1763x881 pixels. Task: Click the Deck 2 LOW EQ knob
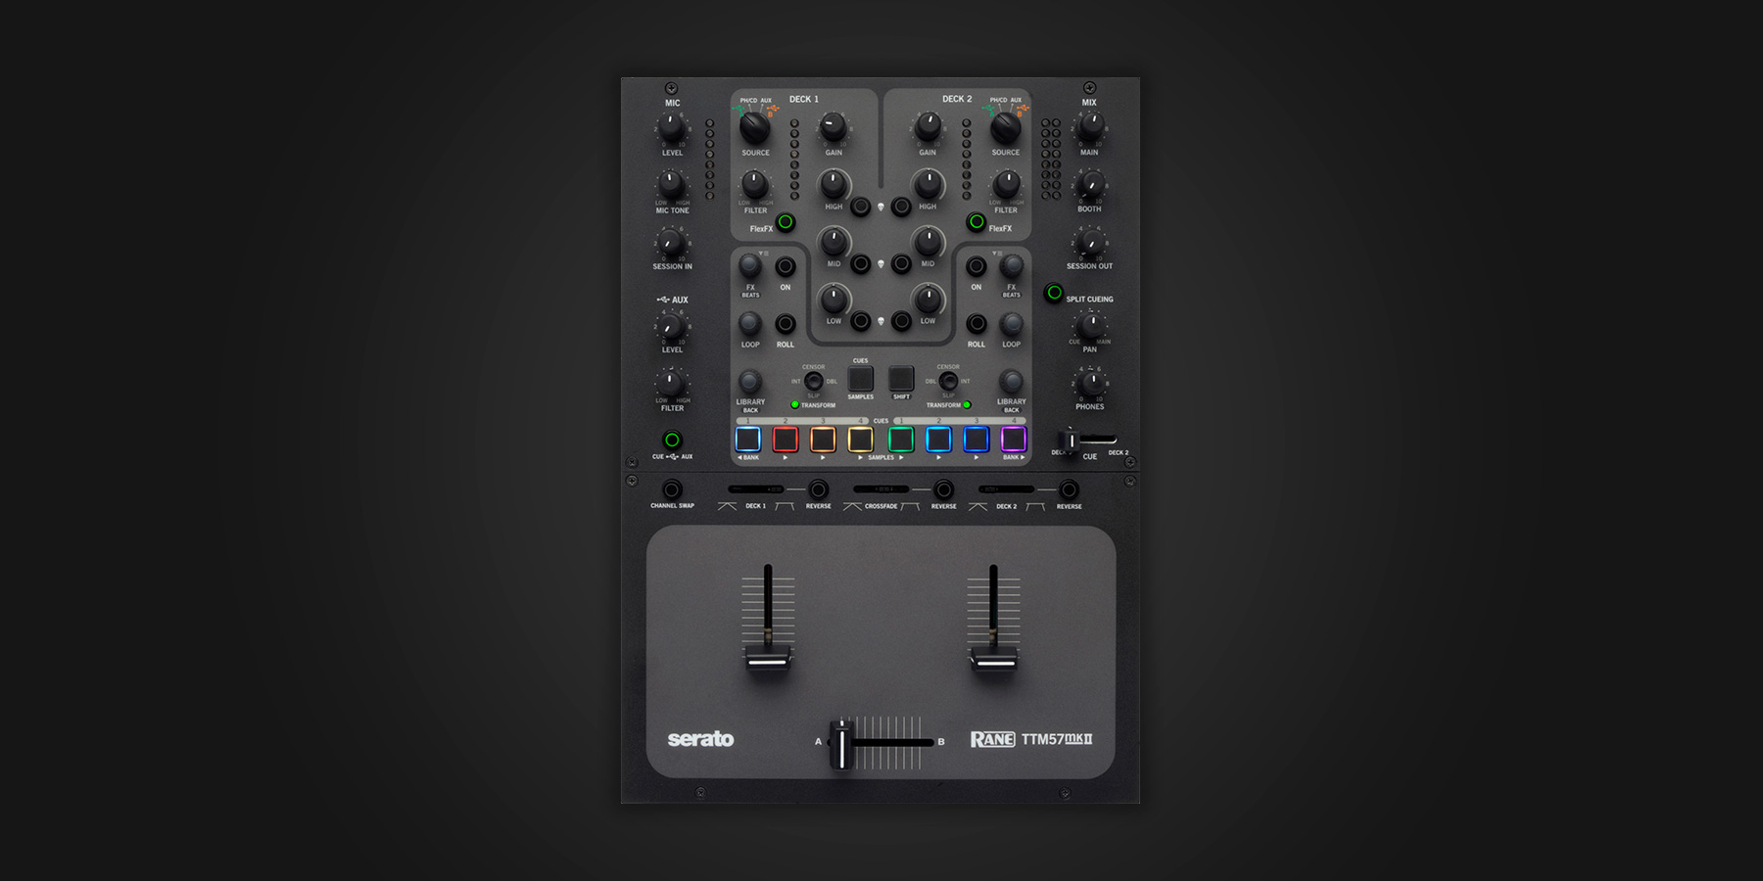click(x=928, y=299)
